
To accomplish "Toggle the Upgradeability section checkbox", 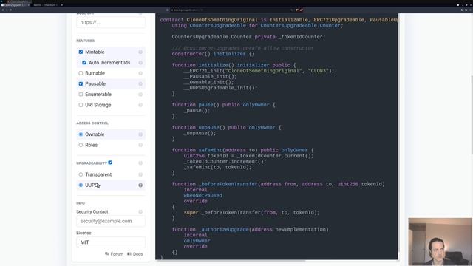I will click(x=110, y=163).
